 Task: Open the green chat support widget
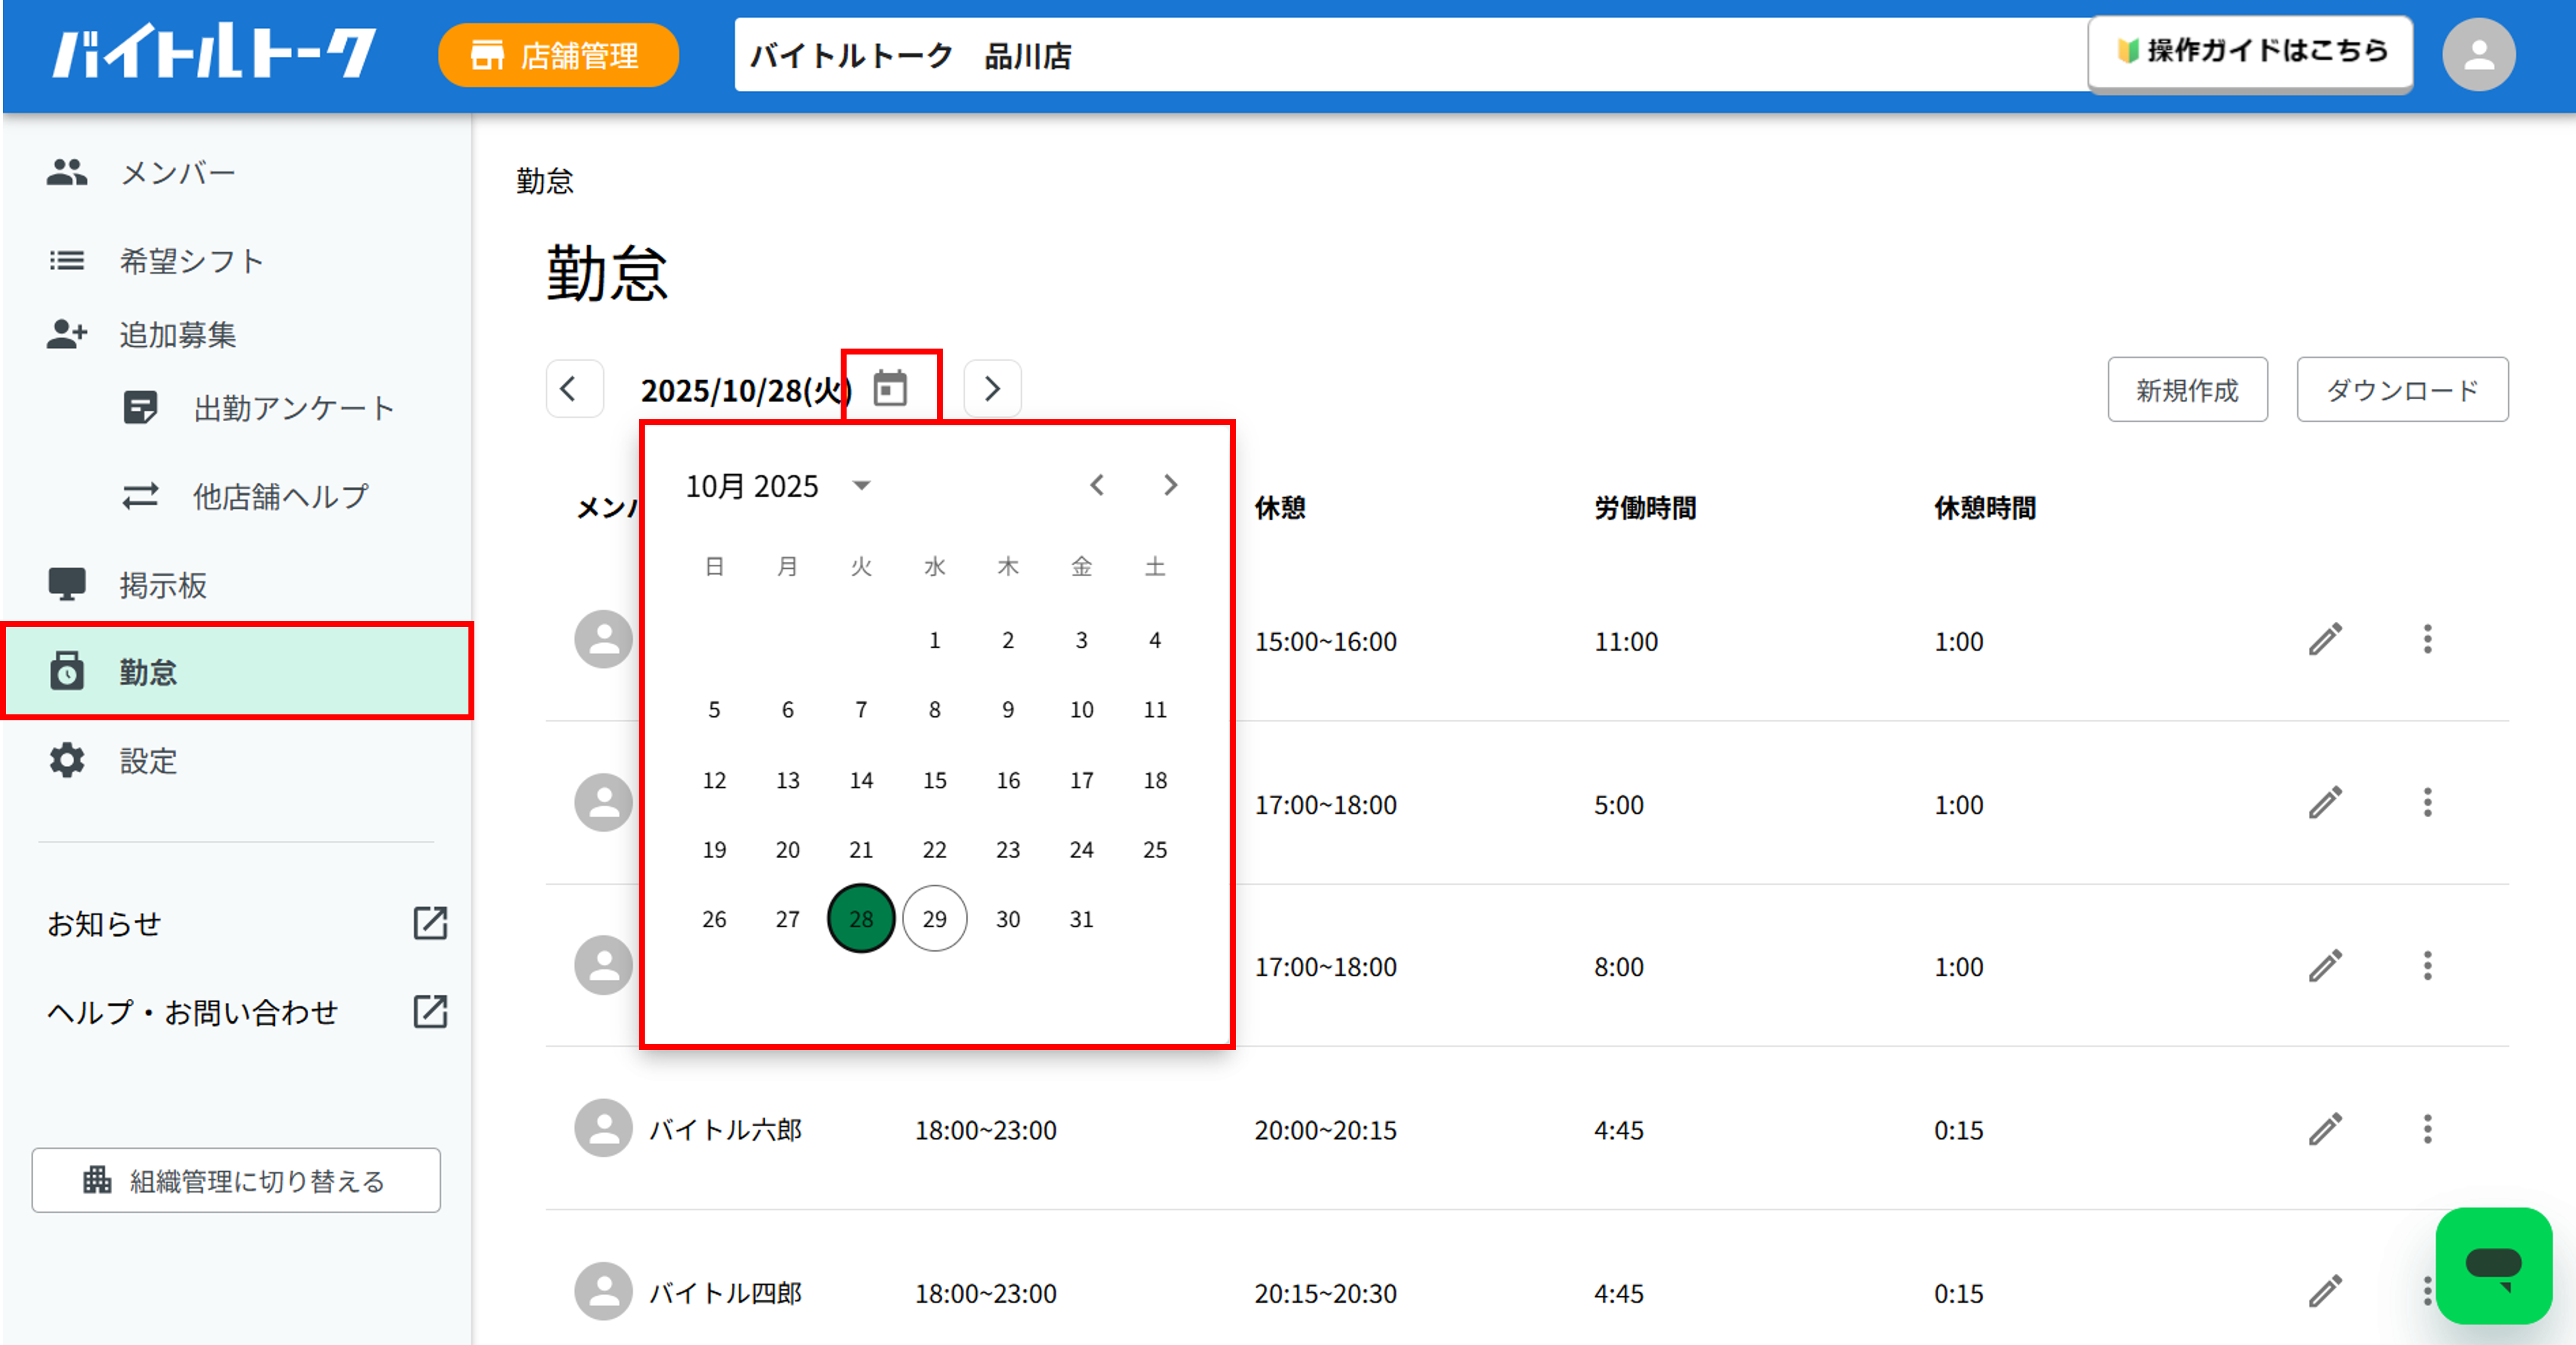pyautogui.click(x=2493, y=1265)
